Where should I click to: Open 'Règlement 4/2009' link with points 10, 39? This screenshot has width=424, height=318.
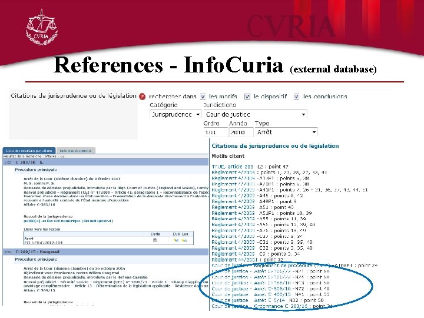[x=233, y=213]
